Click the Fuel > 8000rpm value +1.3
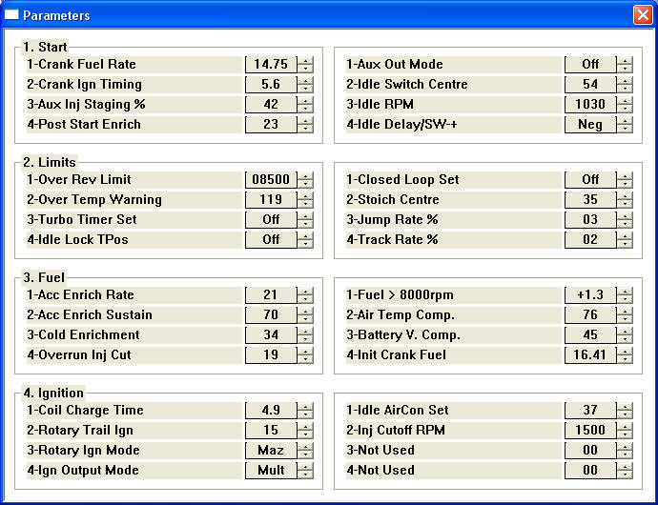 point(590,295)
